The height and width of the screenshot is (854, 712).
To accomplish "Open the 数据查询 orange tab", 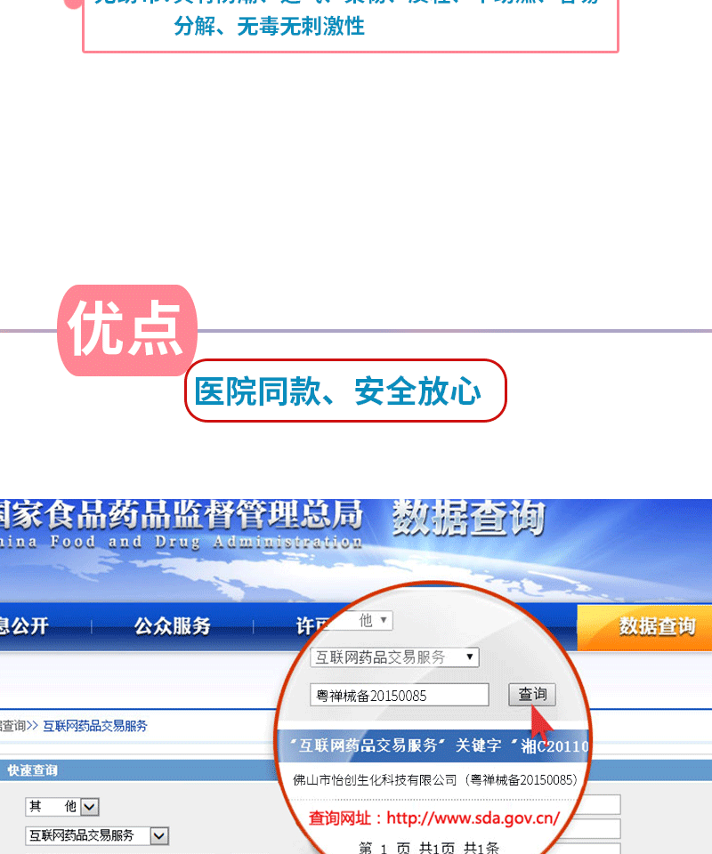I will tap(645, 627).
